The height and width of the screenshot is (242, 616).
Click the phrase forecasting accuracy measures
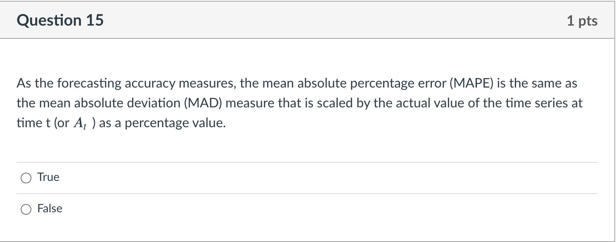tap(132, 83)
